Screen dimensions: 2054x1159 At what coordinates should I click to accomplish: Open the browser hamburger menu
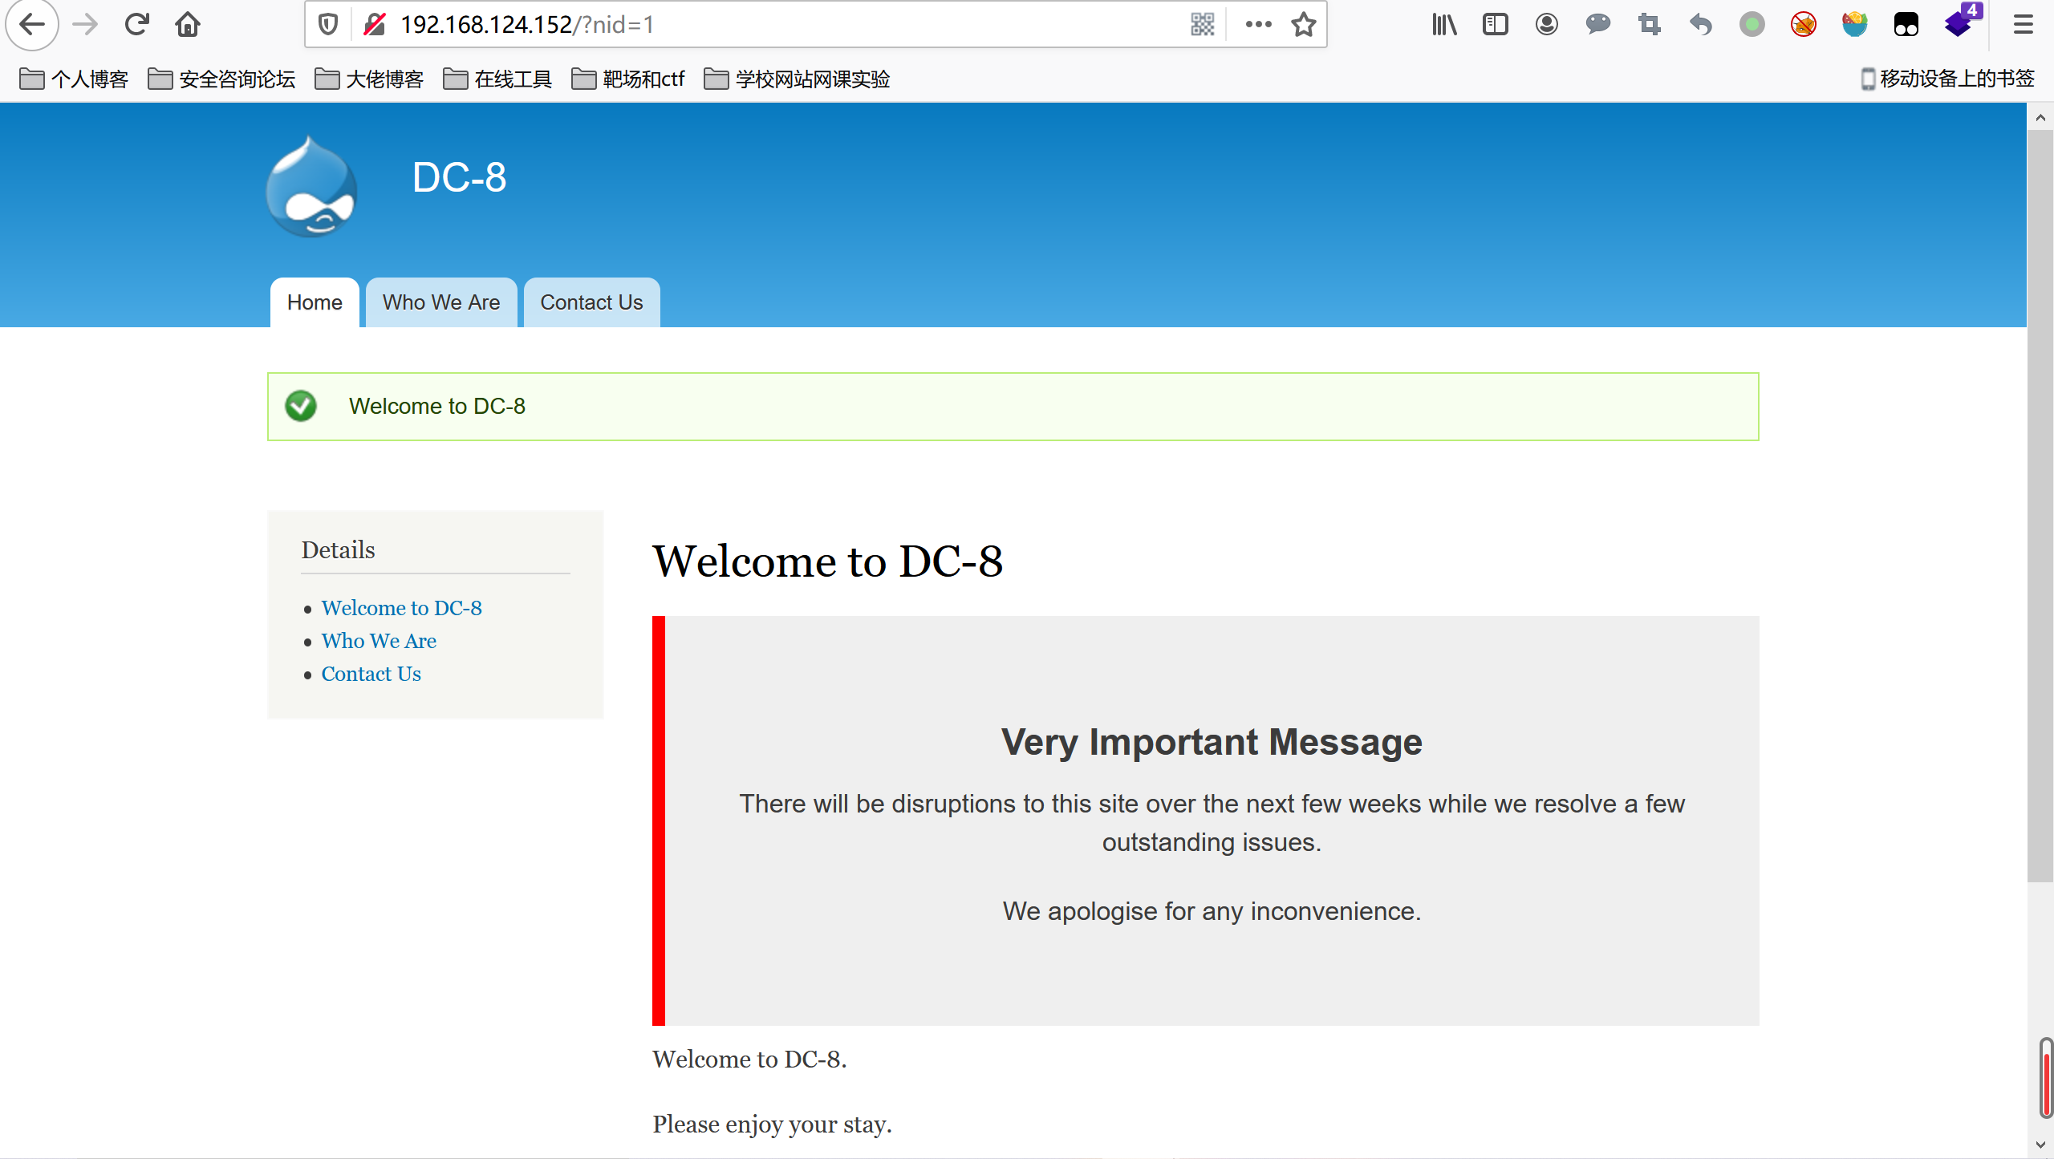(x=2024, y=25)
